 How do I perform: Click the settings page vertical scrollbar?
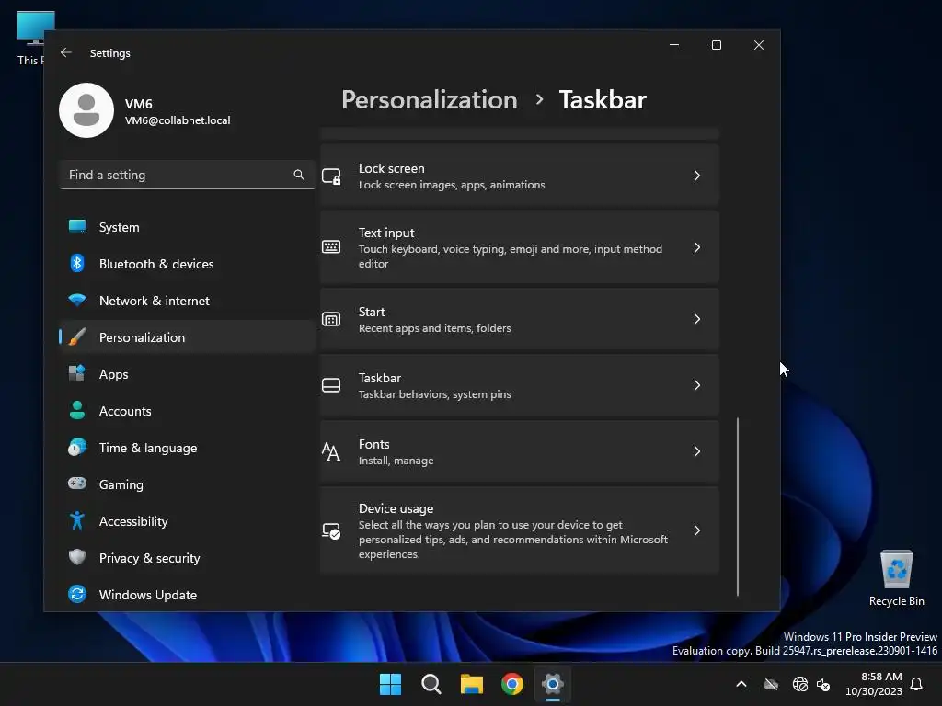(x=737, y=507)
